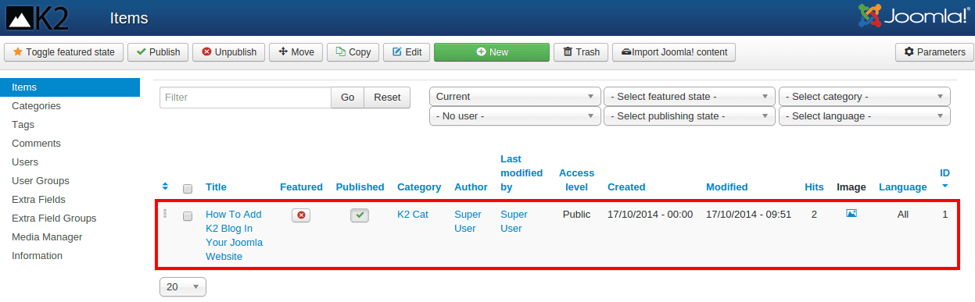This screenshot has width=975, height=302.
Task: Sort by Featured column
Action: (301, 187)
